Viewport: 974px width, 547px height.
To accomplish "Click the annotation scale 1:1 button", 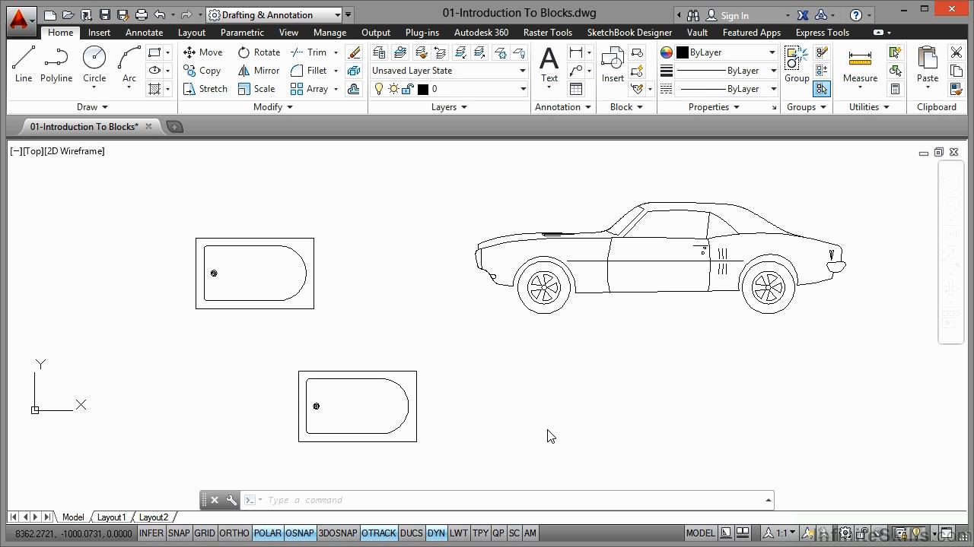I will pyautogui.click(x=781, y=533).
